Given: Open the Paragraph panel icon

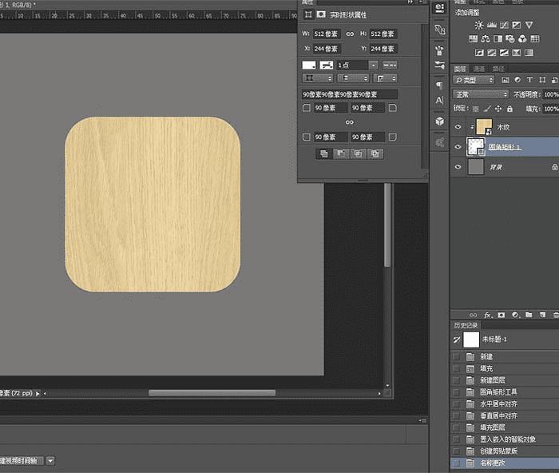Looking at the screenshot, I should point(440,85).
